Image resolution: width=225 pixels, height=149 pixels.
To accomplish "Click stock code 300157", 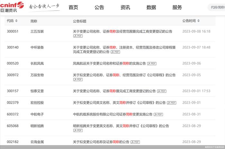I will click(13, 91).
